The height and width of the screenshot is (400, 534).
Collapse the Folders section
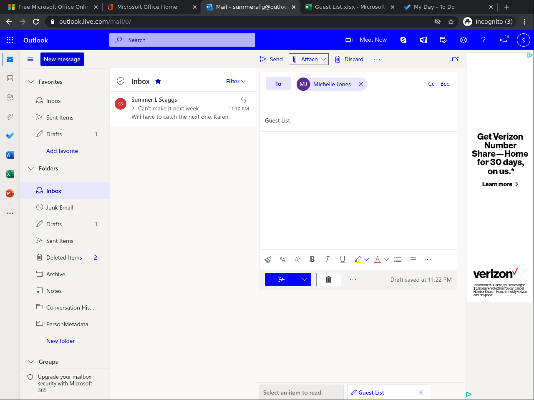(31, 168)
